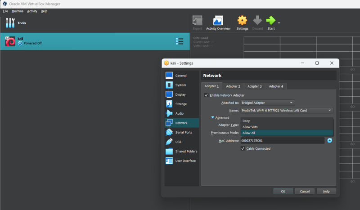Open the Shared Folders settings category

coord(182,151)
